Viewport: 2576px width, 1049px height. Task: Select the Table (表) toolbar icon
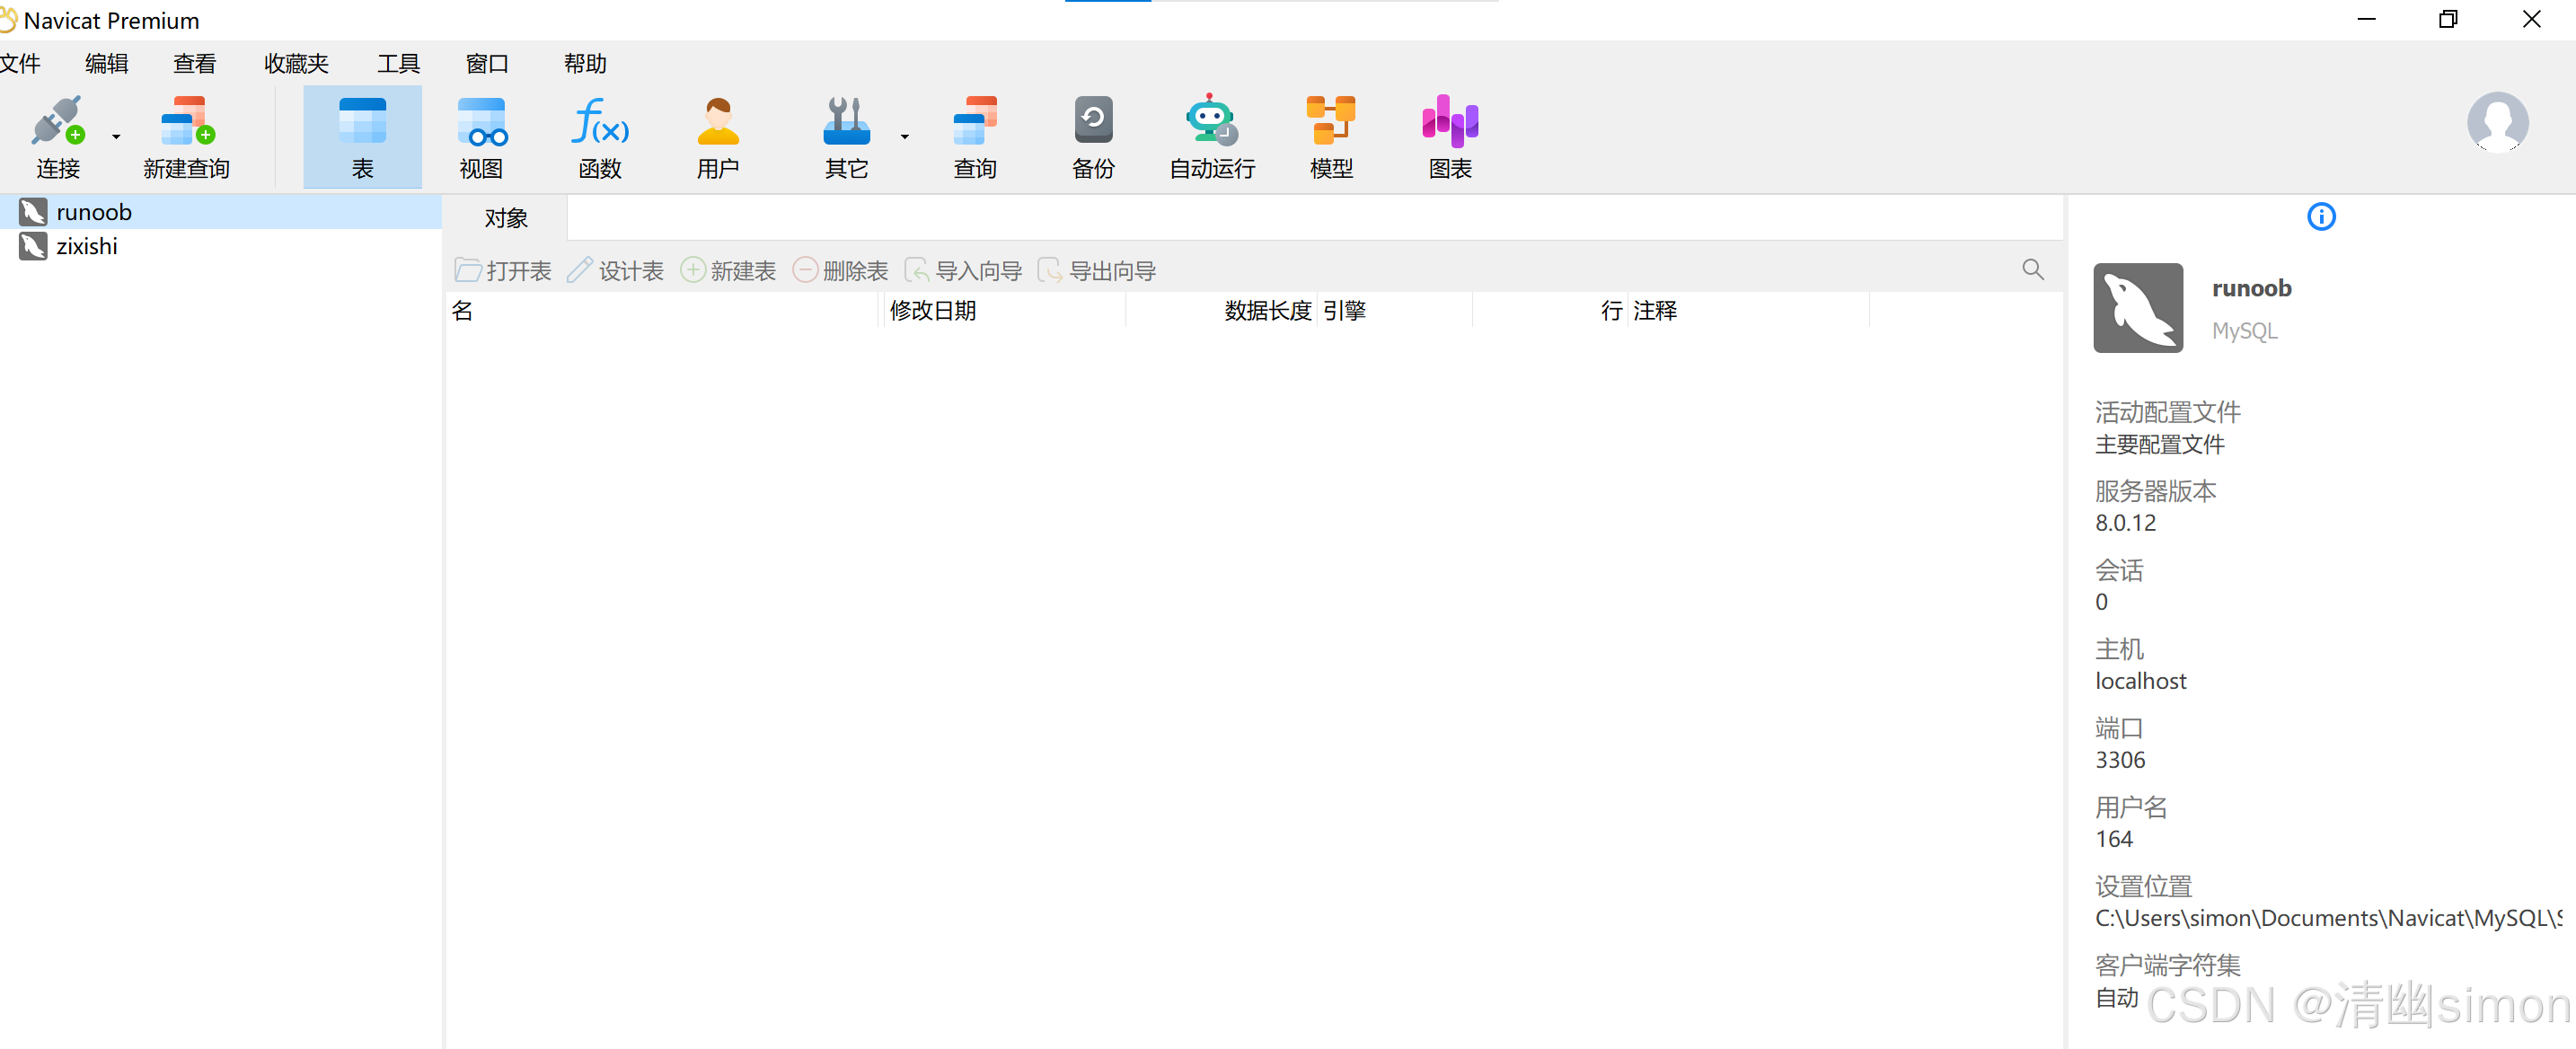[362, 123]
